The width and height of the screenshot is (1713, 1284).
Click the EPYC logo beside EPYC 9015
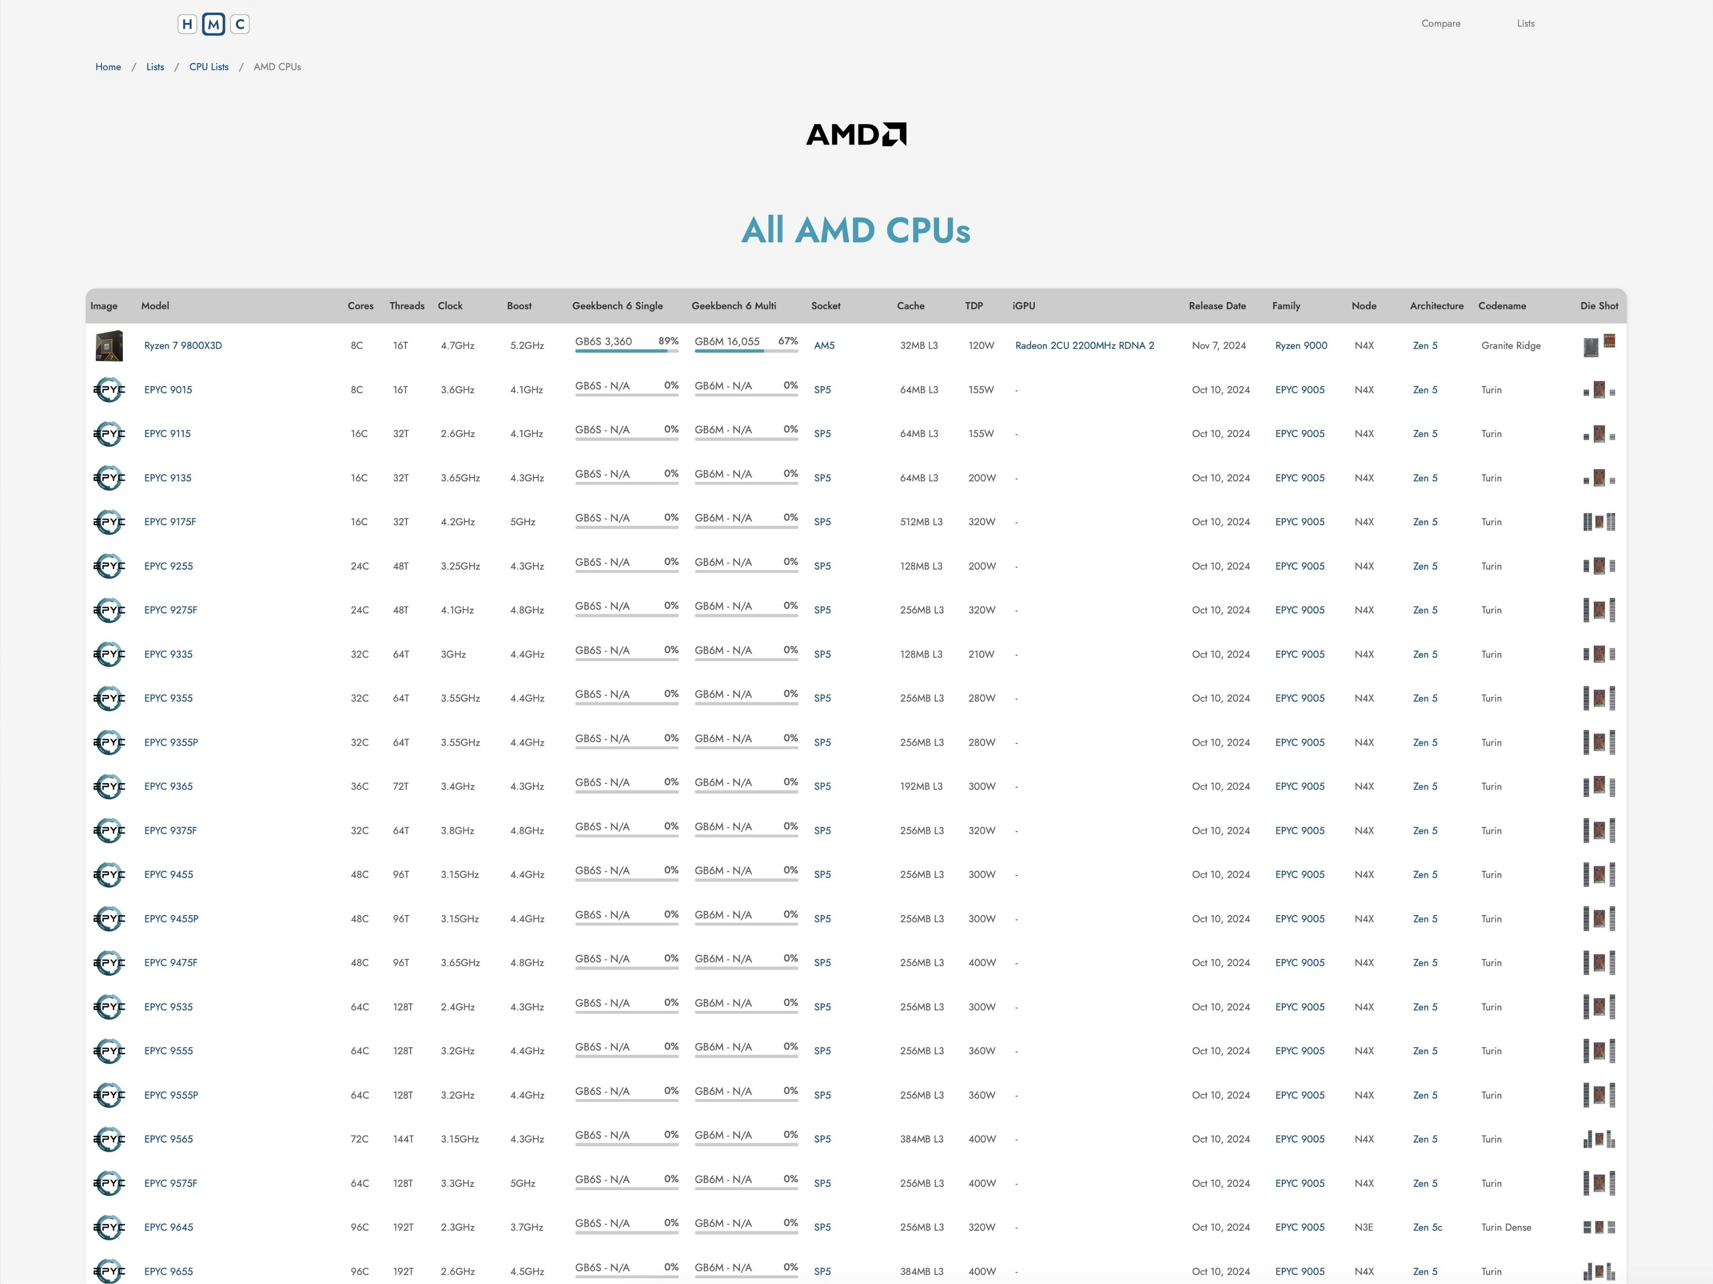click(x=109, y=390)
